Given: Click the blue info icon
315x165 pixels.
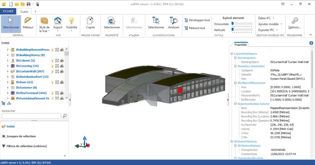Looking at the screenshot, I should (x=311, y=43).
